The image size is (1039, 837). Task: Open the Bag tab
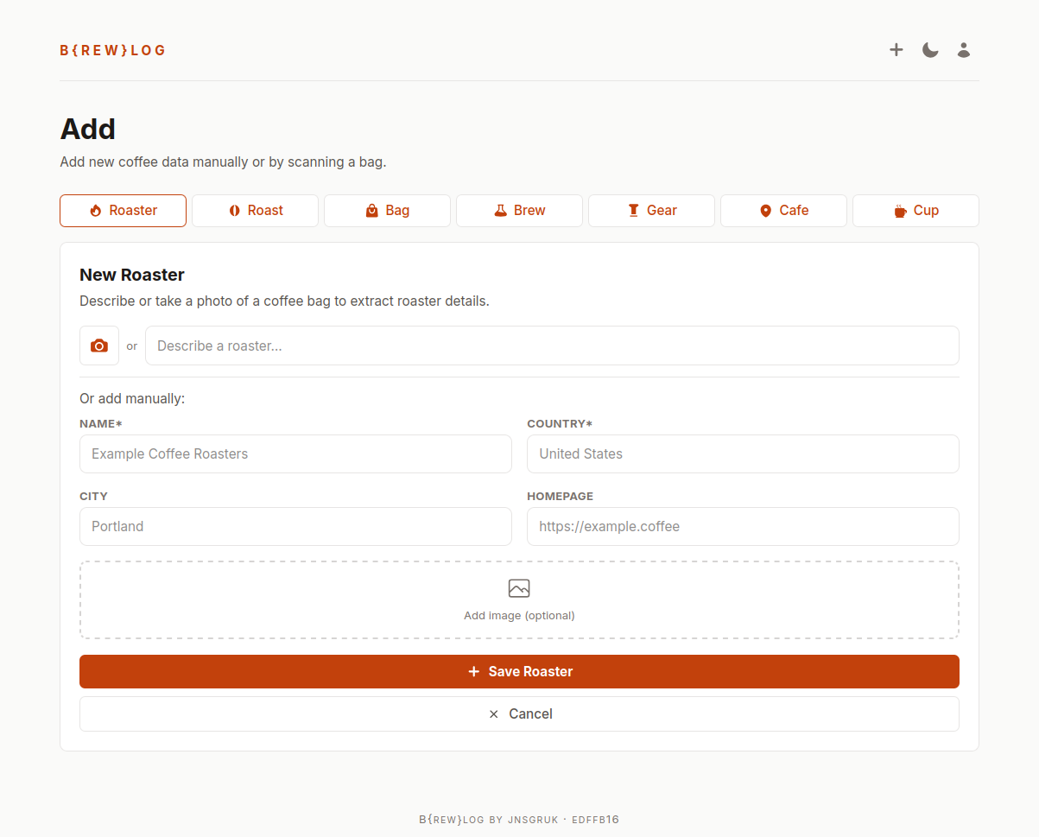click(x=387, y=211)
